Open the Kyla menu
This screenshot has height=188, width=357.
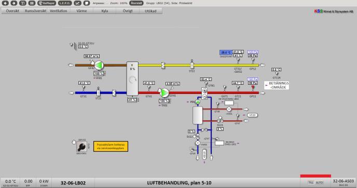click(104, 11)
